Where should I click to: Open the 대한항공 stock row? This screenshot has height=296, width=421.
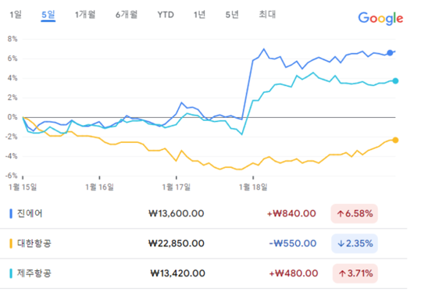coord(204,244)
